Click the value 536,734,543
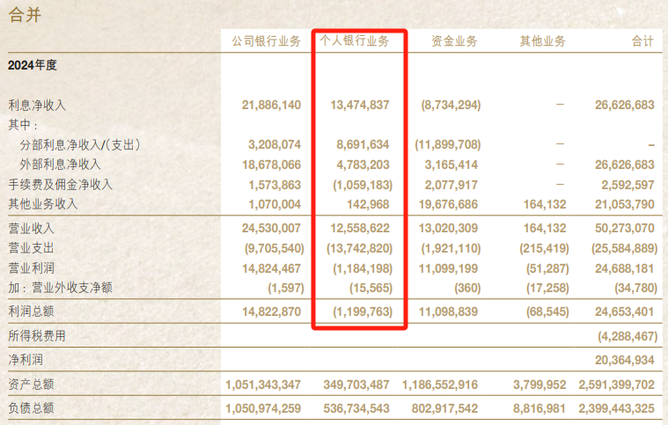The image size is (668, 425). pos(356,409)
